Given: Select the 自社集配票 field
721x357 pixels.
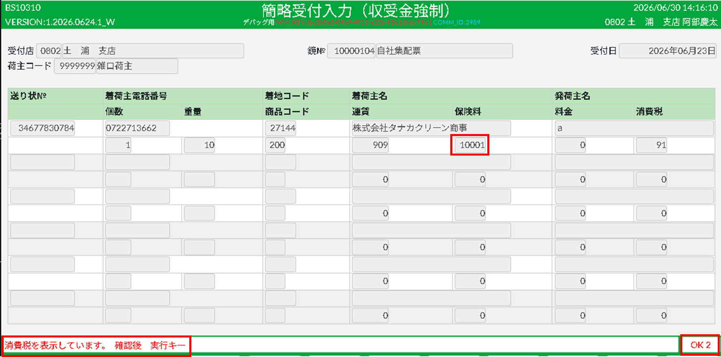Looking at the screenshot, I should point(444,51).
